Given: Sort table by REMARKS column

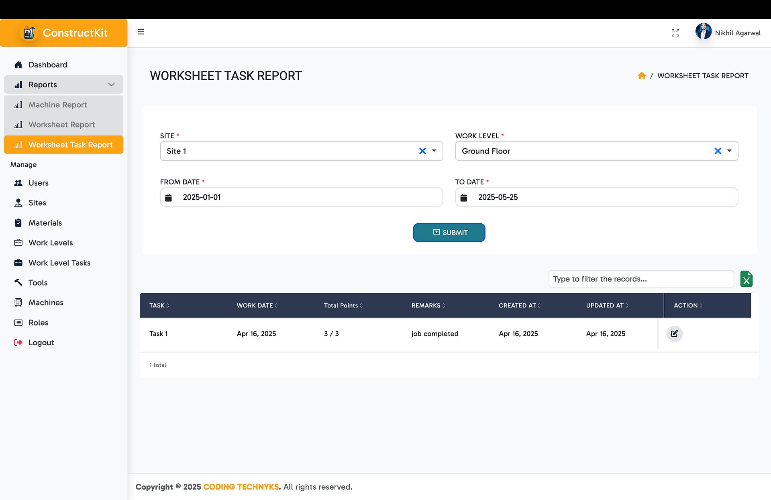Looking at the screenshot, I should (x=428, y=306).
